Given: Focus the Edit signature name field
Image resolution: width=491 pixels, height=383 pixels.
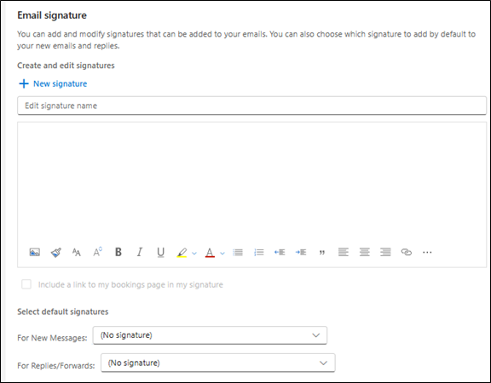Looking at the screenshot, I should 251,106.
